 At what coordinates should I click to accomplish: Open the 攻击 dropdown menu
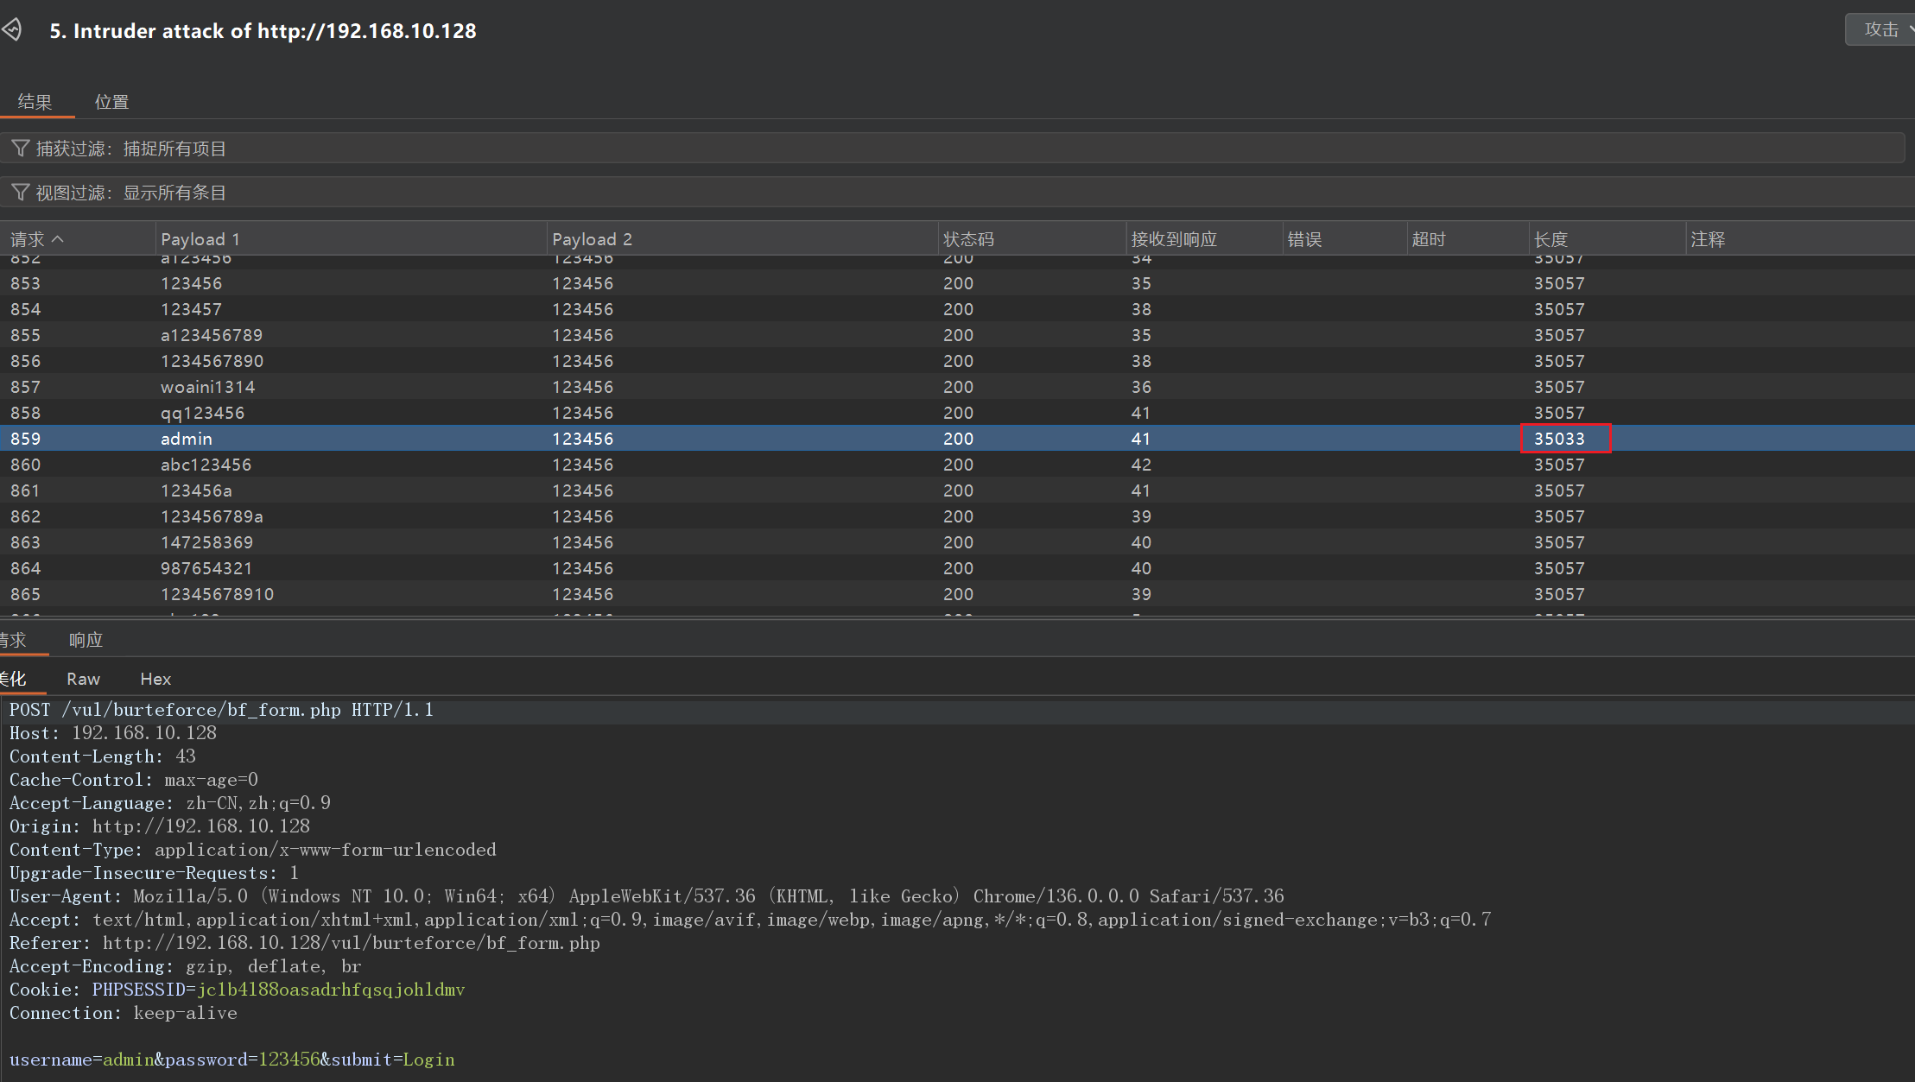[1883, 29]
